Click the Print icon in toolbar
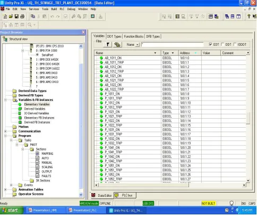 point(22,16)
